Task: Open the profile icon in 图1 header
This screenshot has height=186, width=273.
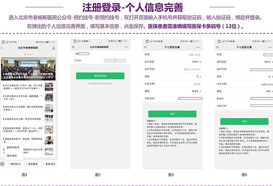Action: pyautogui.click(x=54, y=47)
